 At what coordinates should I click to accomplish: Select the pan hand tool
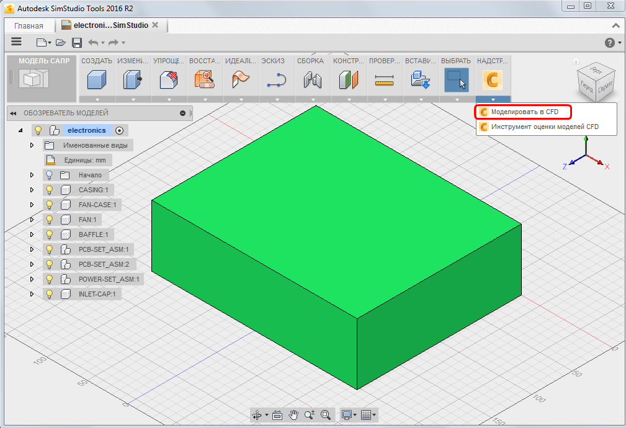pos(293,415)
